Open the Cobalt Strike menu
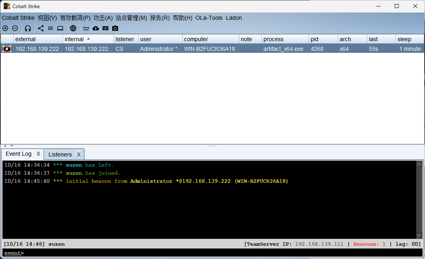This screenshot has width=425, height=259. [x=19, y=18]
